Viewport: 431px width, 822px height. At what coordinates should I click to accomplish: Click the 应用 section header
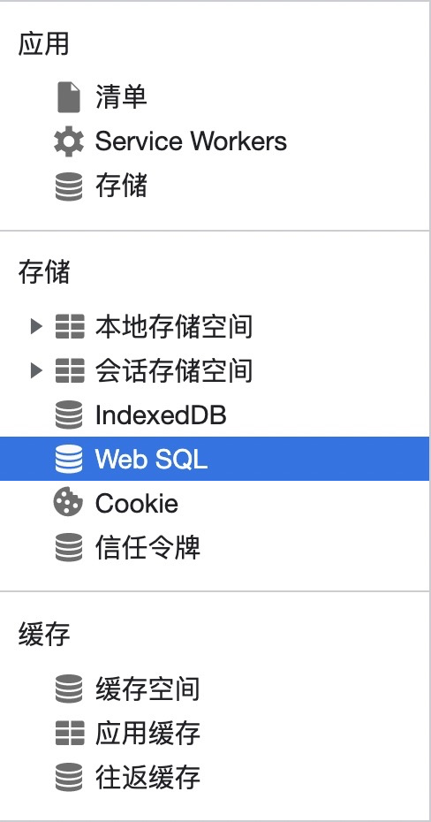tap(43, 44)
